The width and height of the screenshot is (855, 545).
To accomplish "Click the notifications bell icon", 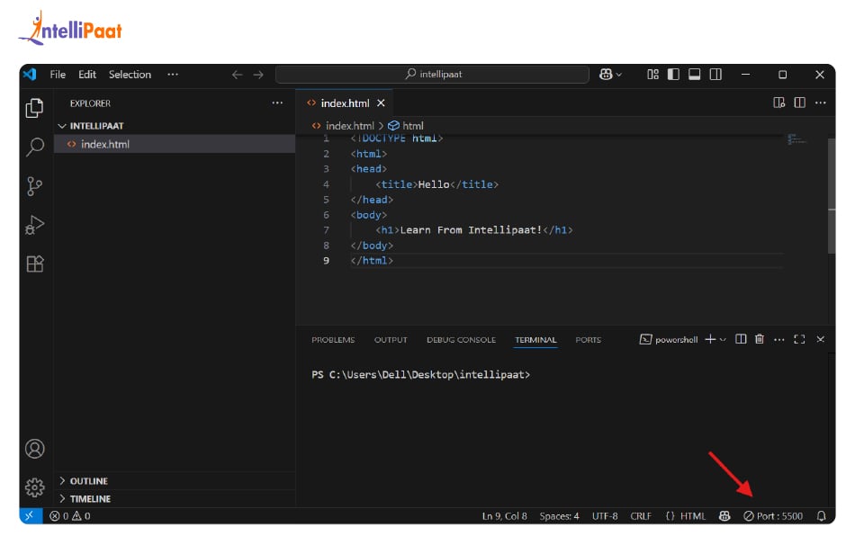I will click(x=821, y=515).
